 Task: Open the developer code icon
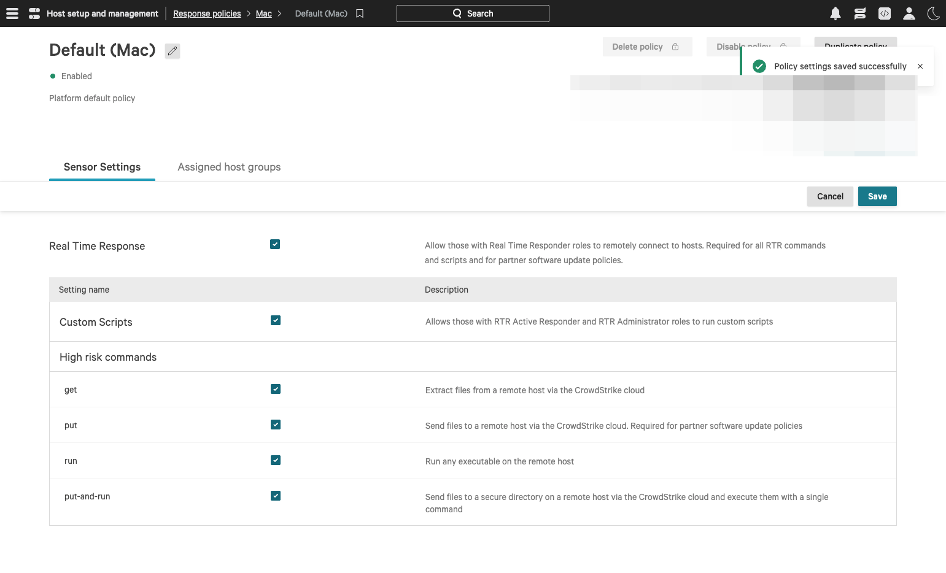884,13
